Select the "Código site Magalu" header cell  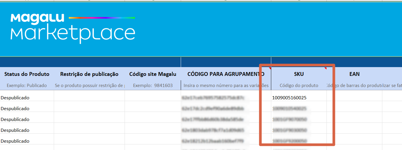[153, 74]
